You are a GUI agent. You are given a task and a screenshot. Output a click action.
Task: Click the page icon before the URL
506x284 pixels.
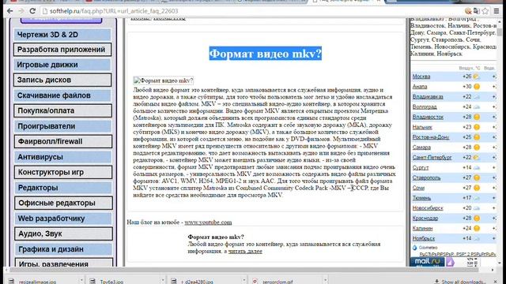coord(45,11)
